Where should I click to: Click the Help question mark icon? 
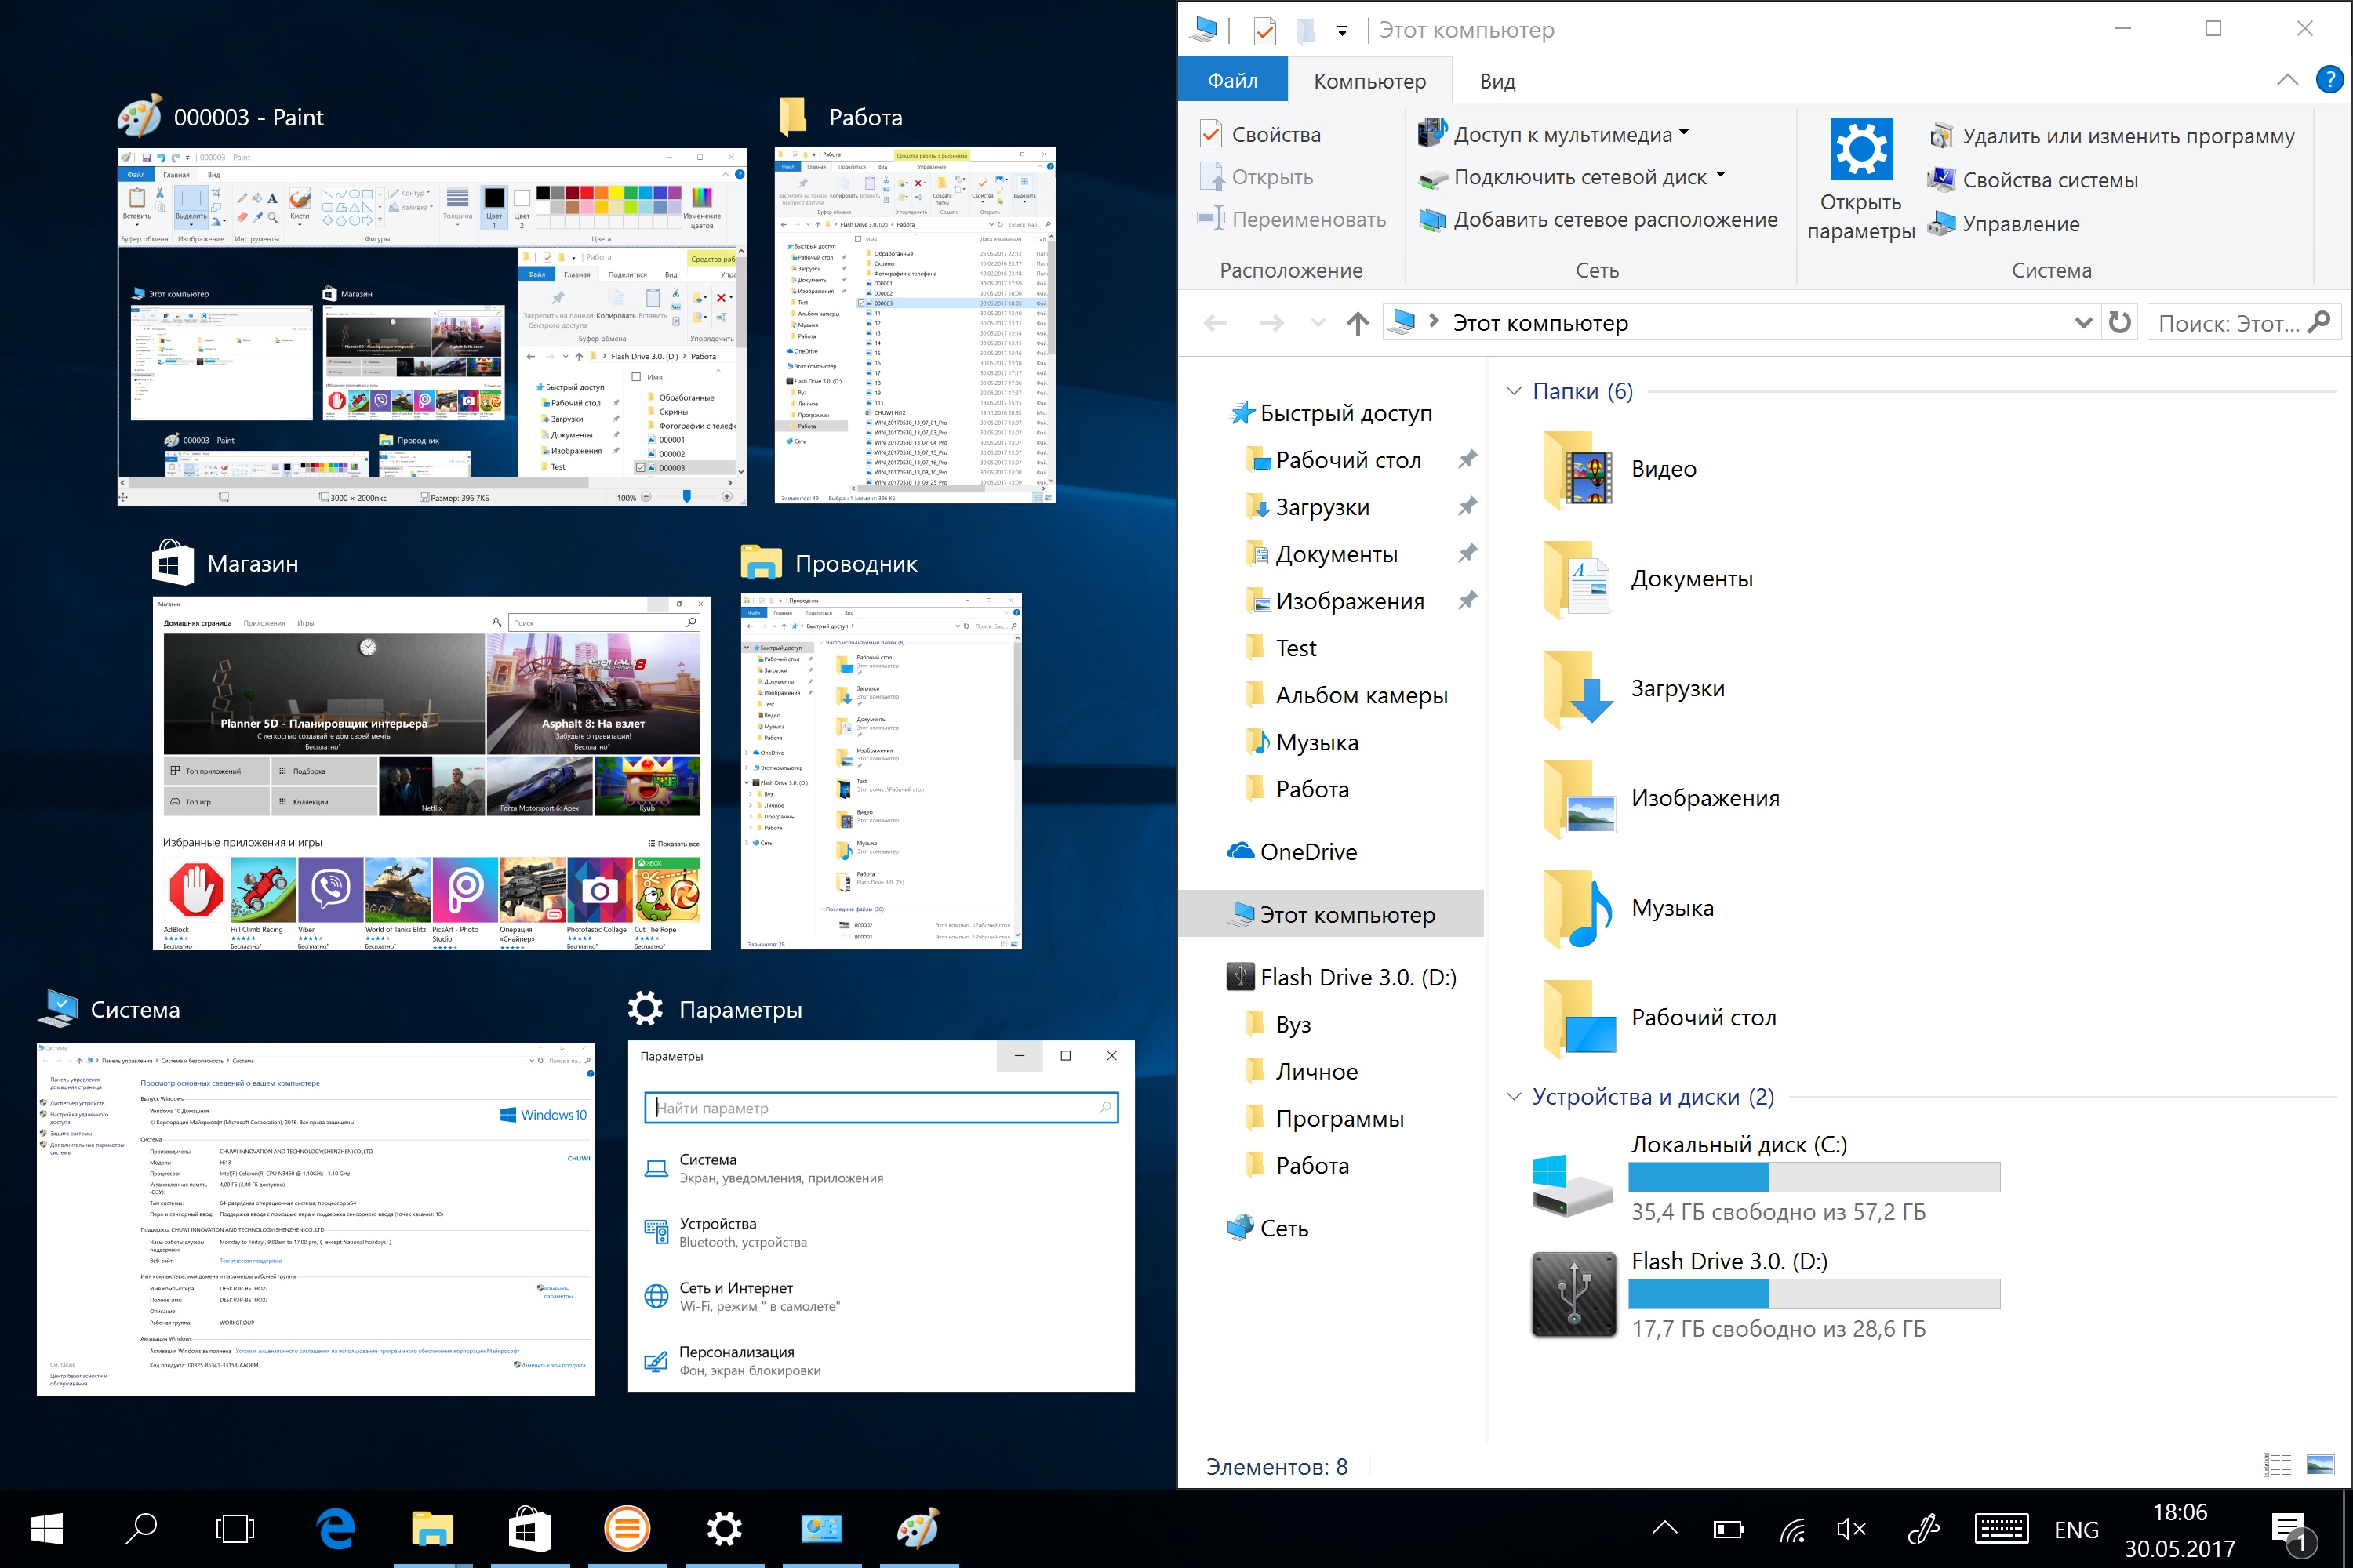point(2329,80)
